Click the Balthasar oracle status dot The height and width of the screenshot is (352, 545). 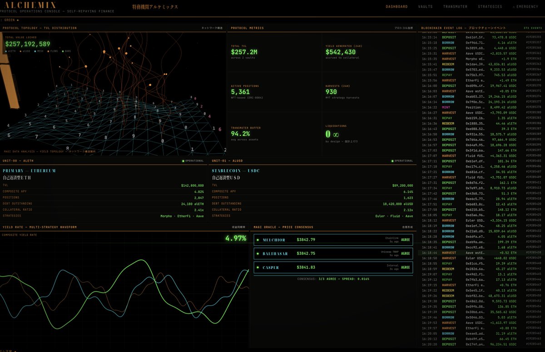click(x=258, y=253)
